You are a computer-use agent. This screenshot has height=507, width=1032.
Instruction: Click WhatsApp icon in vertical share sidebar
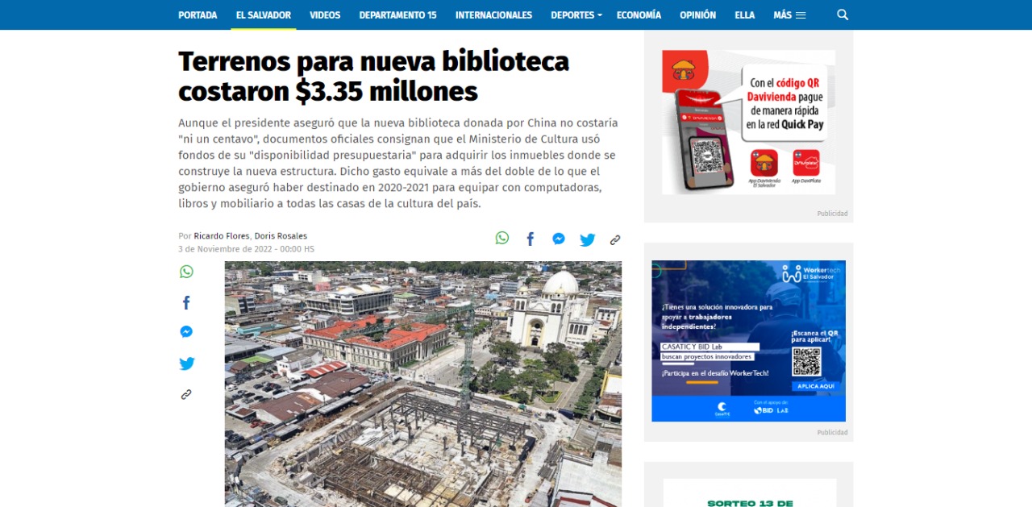pos(186,272)
